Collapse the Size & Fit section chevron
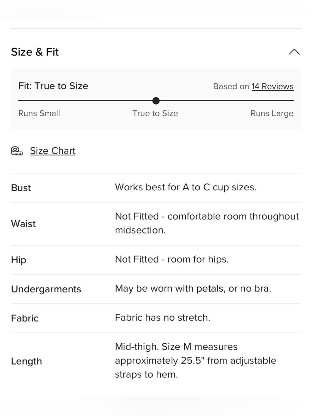The width and height of the screenshot is (312, 416). (294, 52)
